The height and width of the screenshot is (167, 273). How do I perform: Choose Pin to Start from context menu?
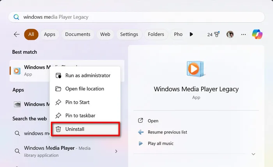[85, 102]
